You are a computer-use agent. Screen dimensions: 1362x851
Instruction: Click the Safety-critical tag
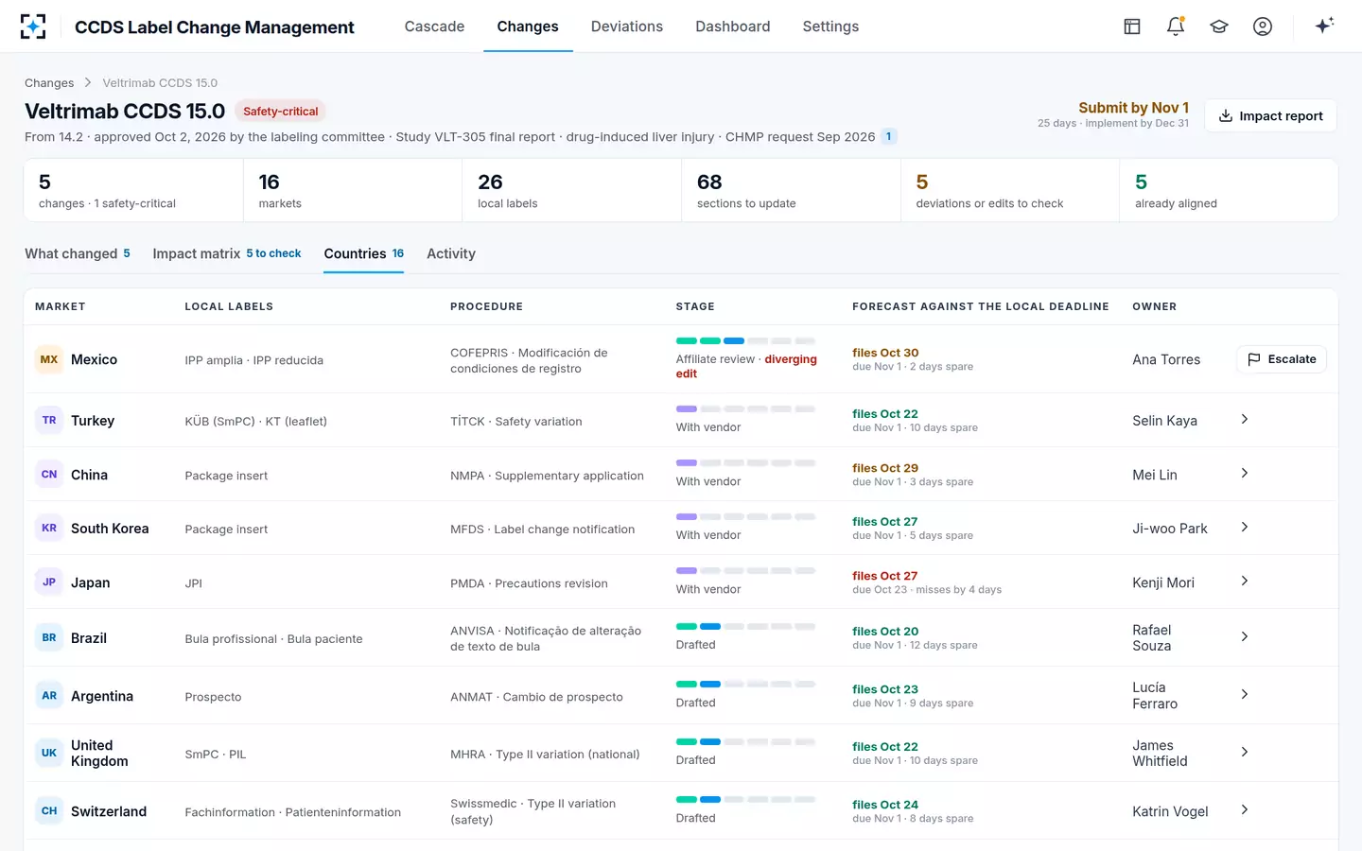coord(280,112)
